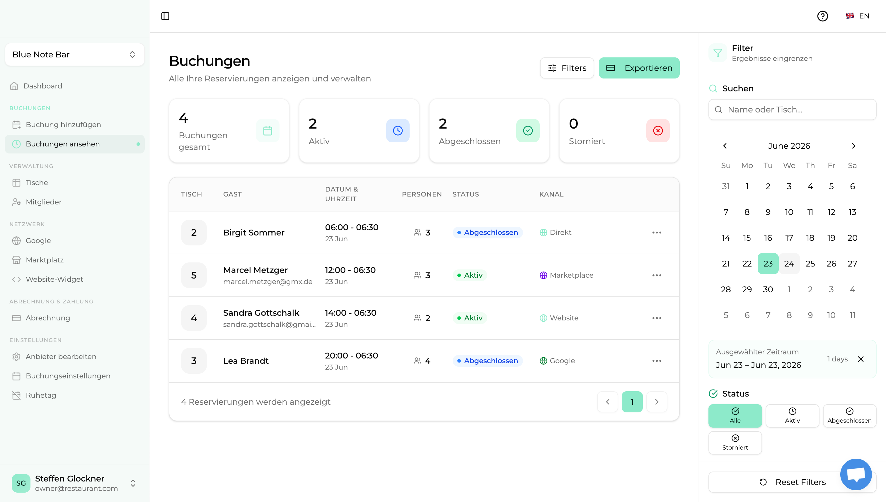
Task: Click the Marketplace channel icon
Action: click(x=543, y=275)
